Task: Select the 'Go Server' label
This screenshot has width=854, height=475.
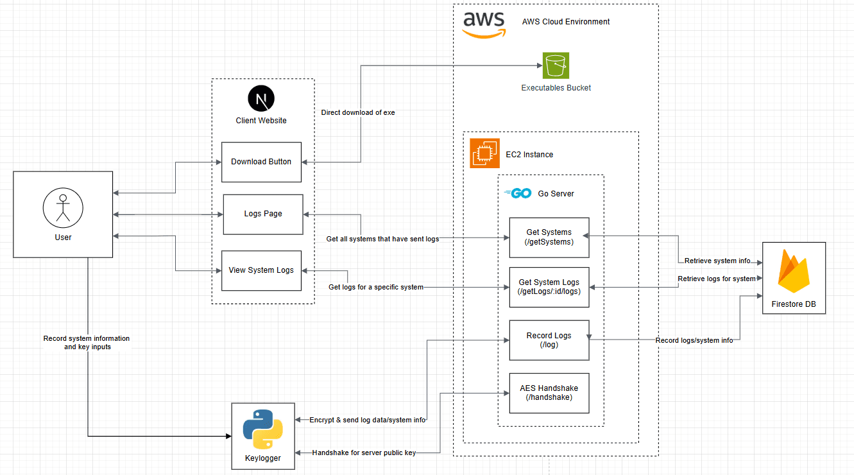Action: pyautogui.click(x=556, y=194)
